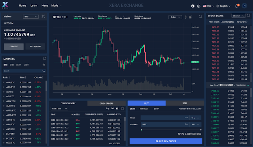Click the markets search input field
Image resolution: width=253 pixels, height=147 pixels.
[24, 71]
